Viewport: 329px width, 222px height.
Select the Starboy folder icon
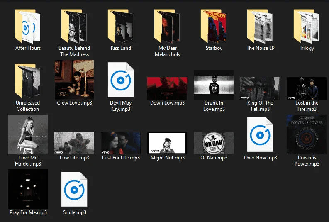214,26
